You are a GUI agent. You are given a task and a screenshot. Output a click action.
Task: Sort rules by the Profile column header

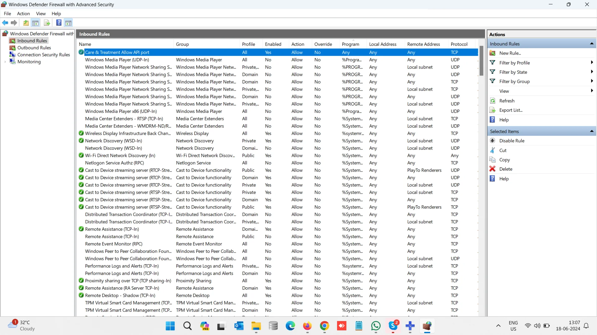click(251, 44)
